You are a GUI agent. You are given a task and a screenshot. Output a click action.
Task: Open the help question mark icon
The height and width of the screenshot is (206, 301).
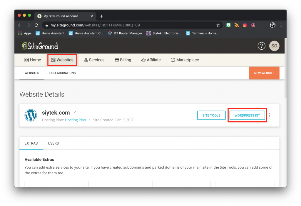(261, 46)
